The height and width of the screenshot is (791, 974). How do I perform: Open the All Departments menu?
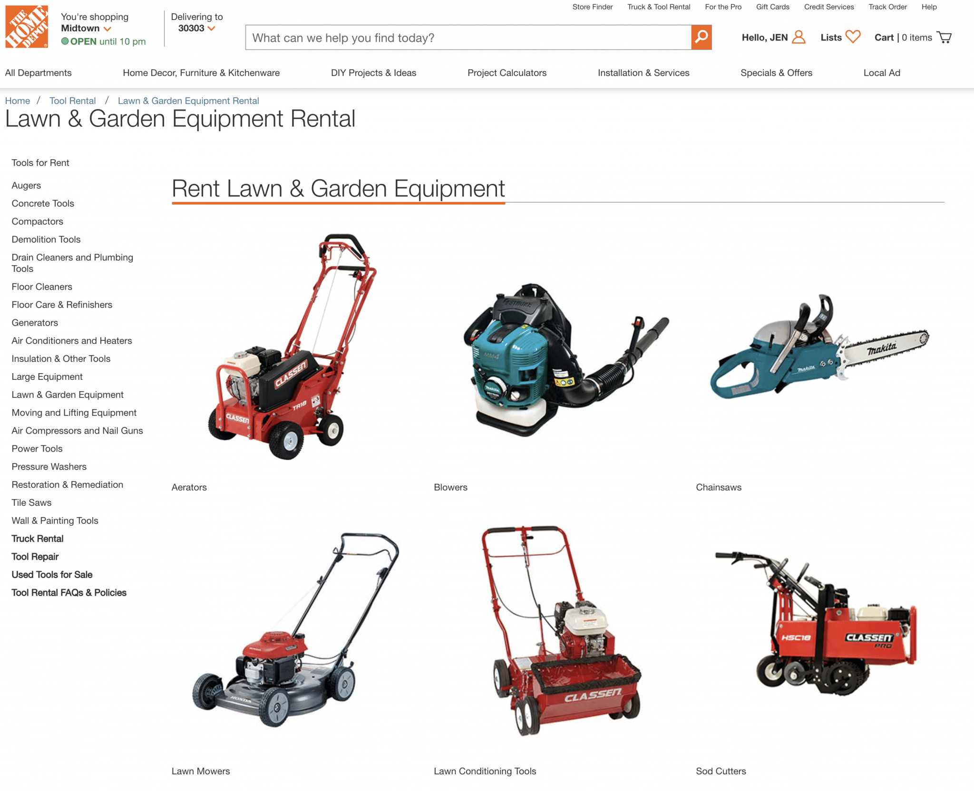coord(38,73)
